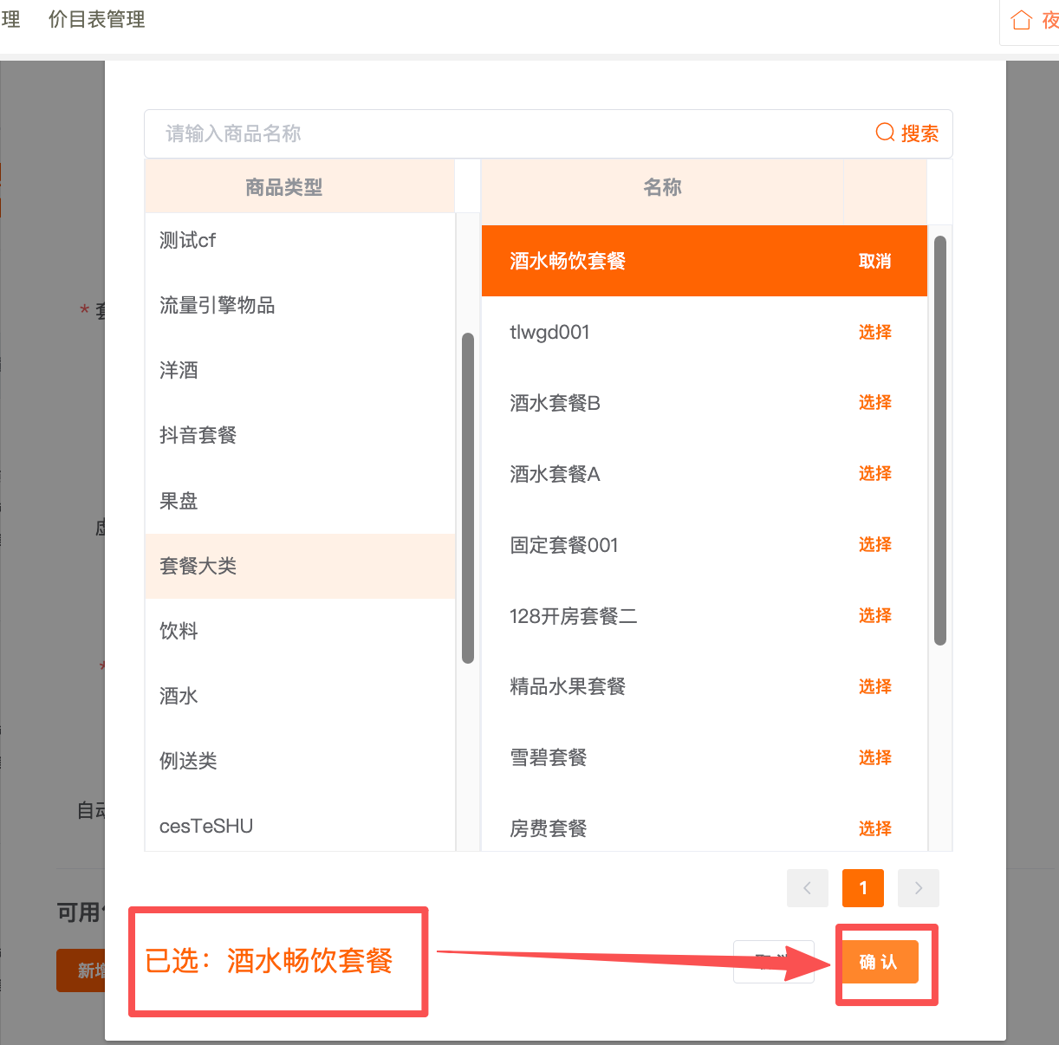Image resolution: width=1059 pixels, height=1045 pixels.
Task: Go to next page with right arrow
Action: click(918, 887)
